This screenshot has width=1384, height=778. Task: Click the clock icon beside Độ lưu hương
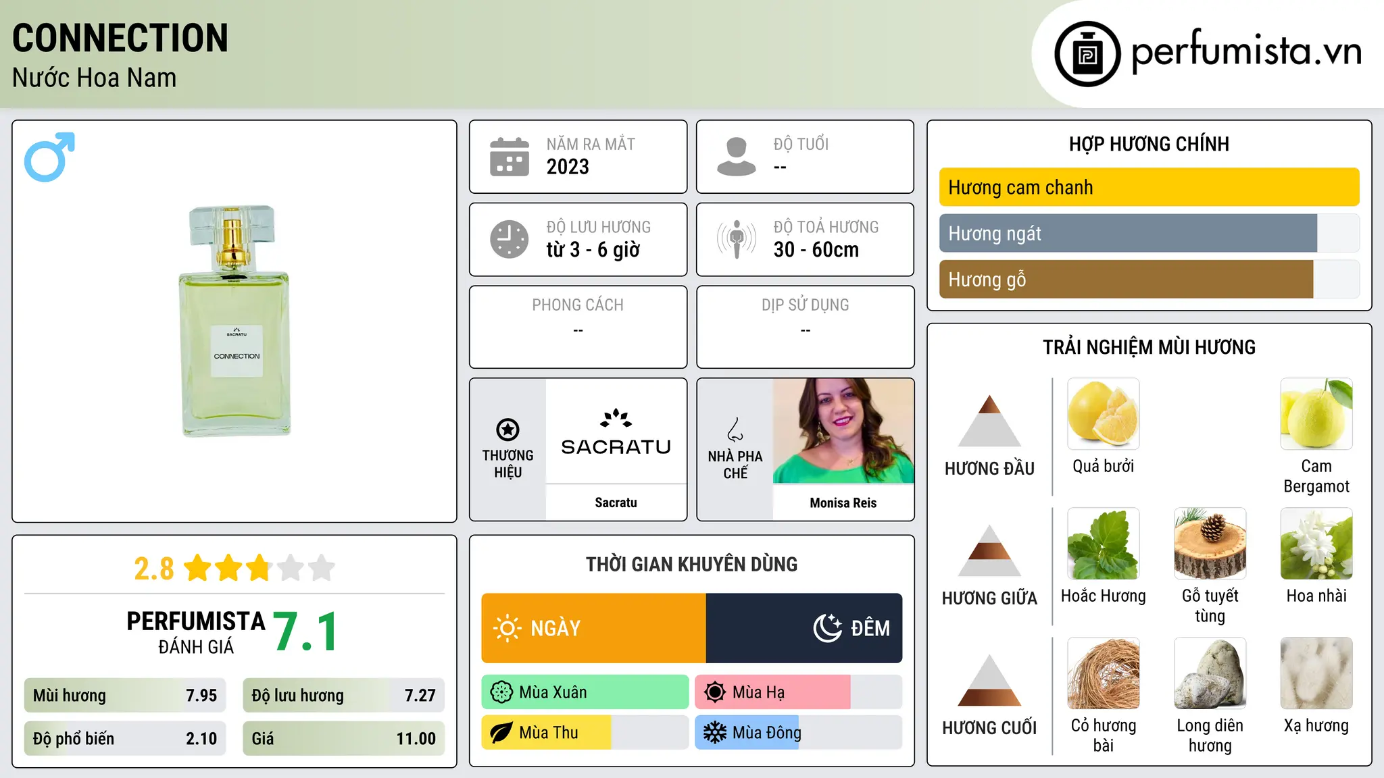point(510,239)
